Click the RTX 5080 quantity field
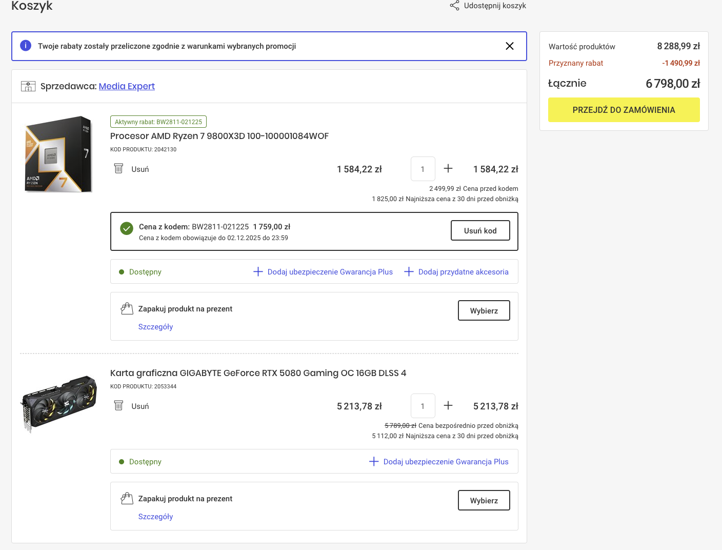 423,406
